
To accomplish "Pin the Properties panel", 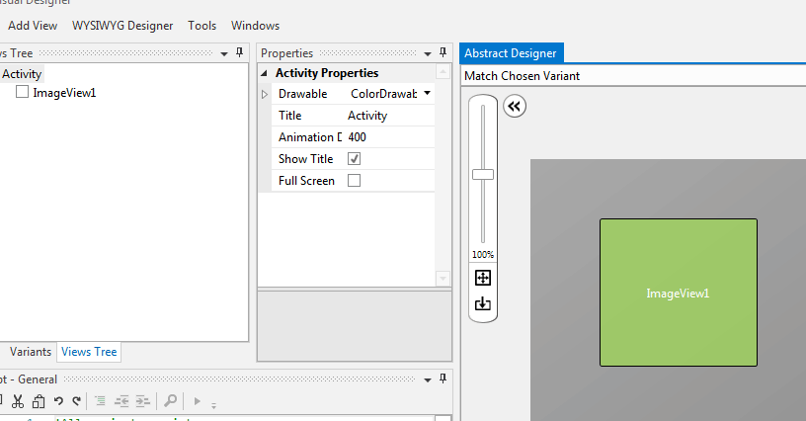I will point(443,53).
